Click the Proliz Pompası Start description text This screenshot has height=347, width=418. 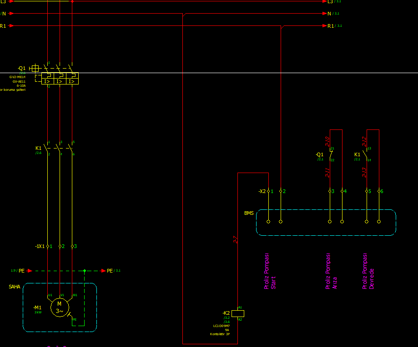(x=270, y=271)
